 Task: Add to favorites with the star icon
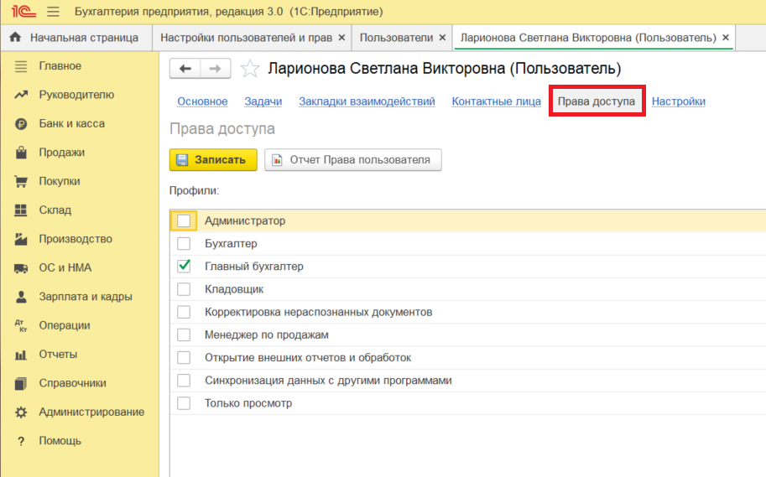point(249,69)
